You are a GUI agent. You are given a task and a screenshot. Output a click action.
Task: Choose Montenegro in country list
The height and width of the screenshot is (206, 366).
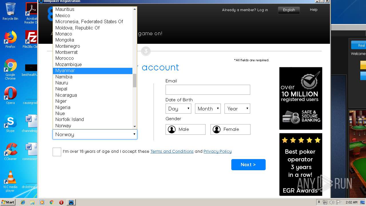pyautogui.click(x=93, y=46)
